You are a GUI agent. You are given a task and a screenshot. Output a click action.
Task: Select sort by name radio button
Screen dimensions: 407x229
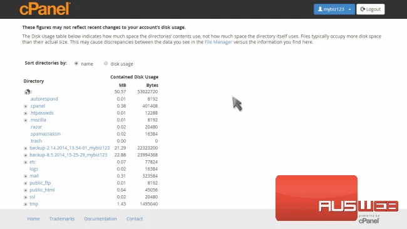click(76, 63)
